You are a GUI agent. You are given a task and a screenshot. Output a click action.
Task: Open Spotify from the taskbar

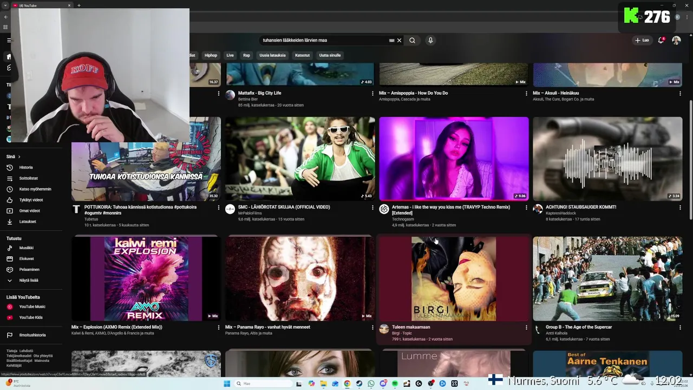(395, 383)
